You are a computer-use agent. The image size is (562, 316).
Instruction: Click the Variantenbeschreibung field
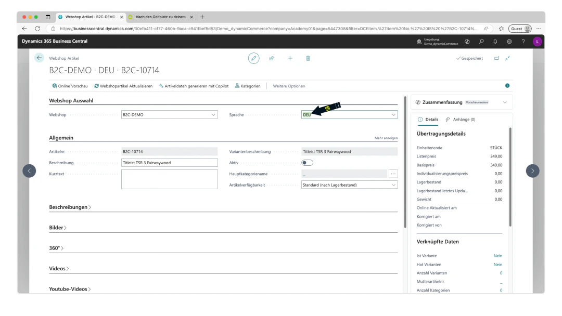(x=349, y=151)
